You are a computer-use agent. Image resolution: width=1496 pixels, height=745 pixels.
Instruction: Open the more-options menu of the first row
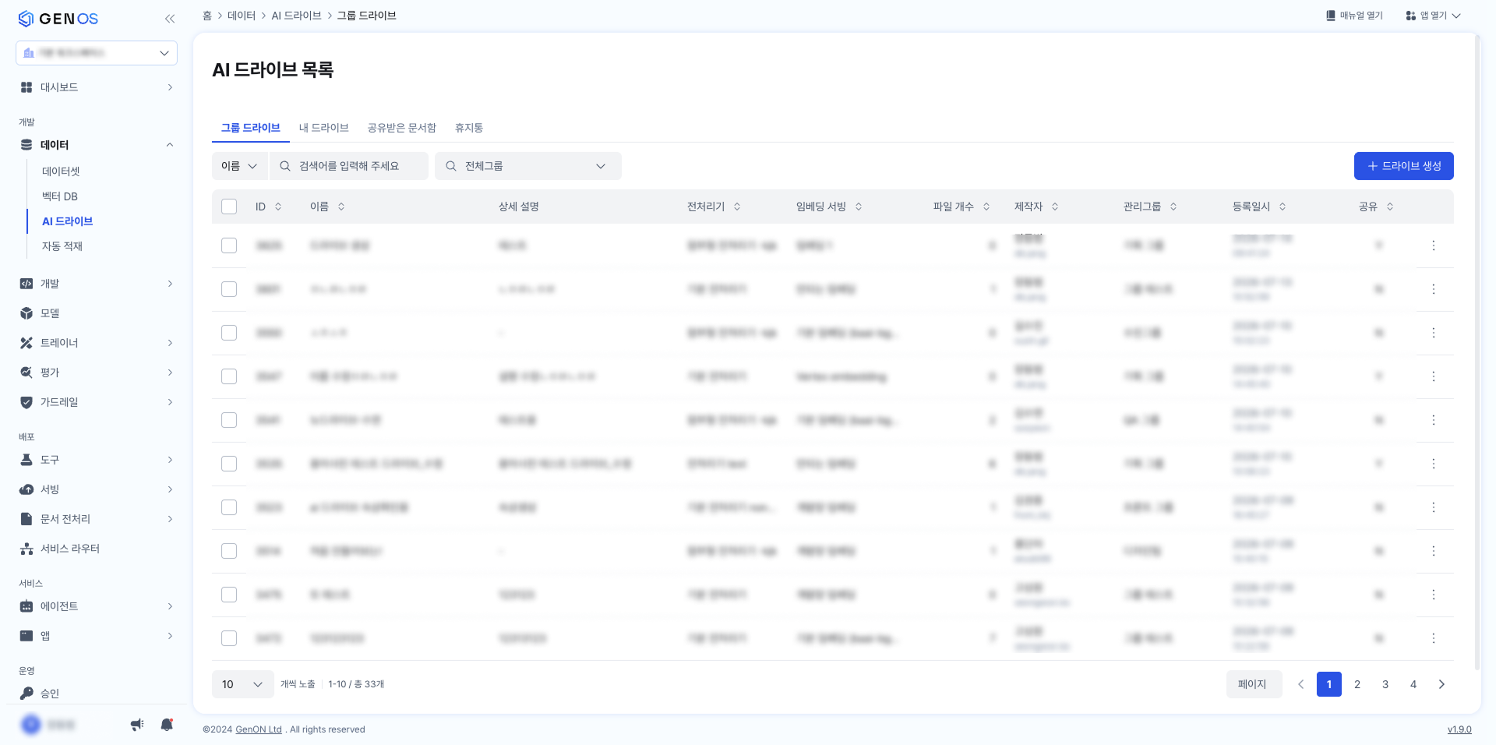(1434, 245)
